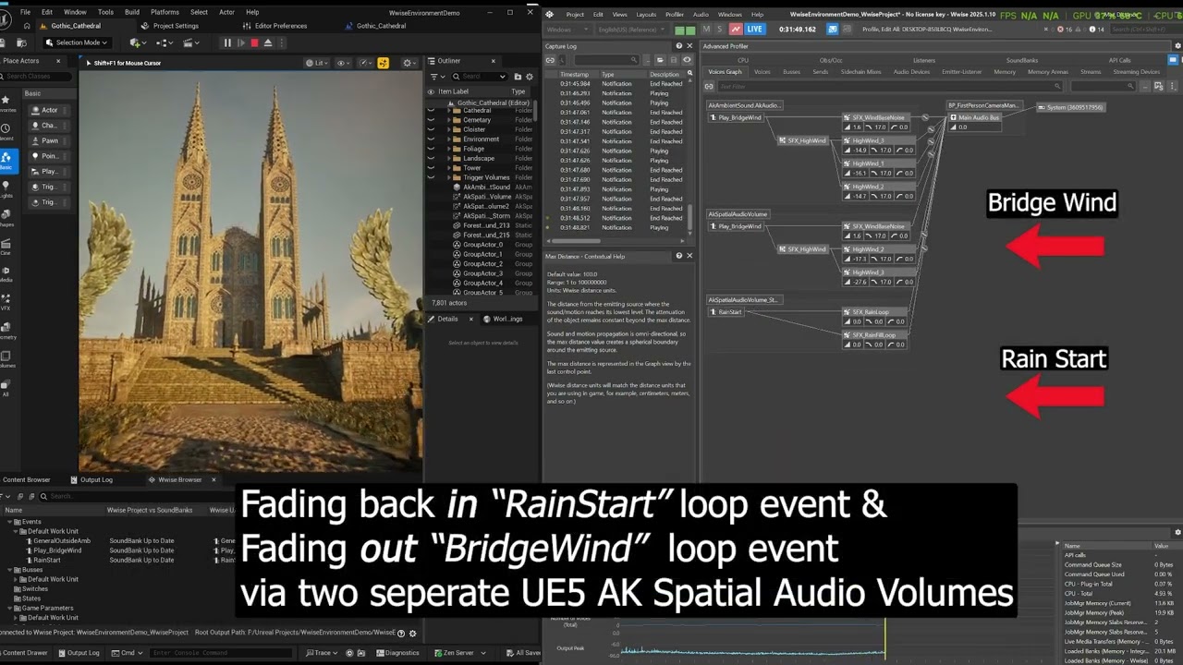Toggle visibility of Environment folder
Viewport: 1183px width, 665px height.
[x=431, y=139]
